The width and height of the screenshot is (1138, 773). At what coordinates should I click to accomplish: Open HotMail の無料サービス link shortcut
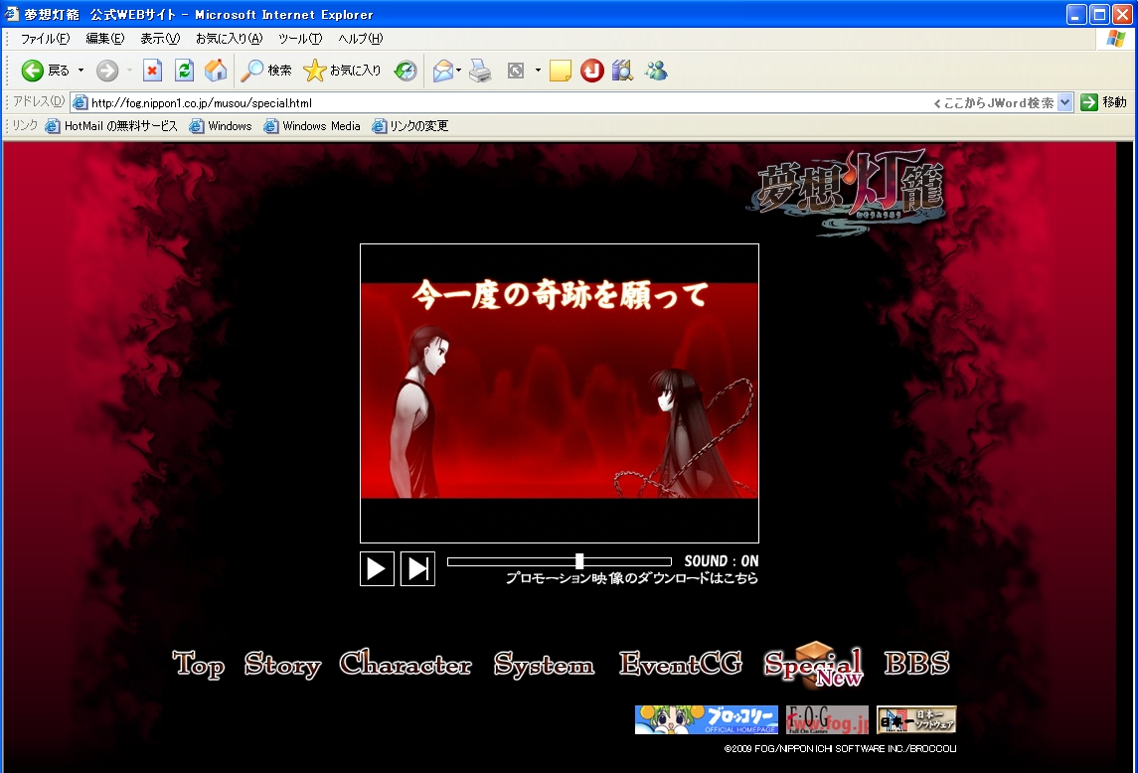(x=111, y=126)
